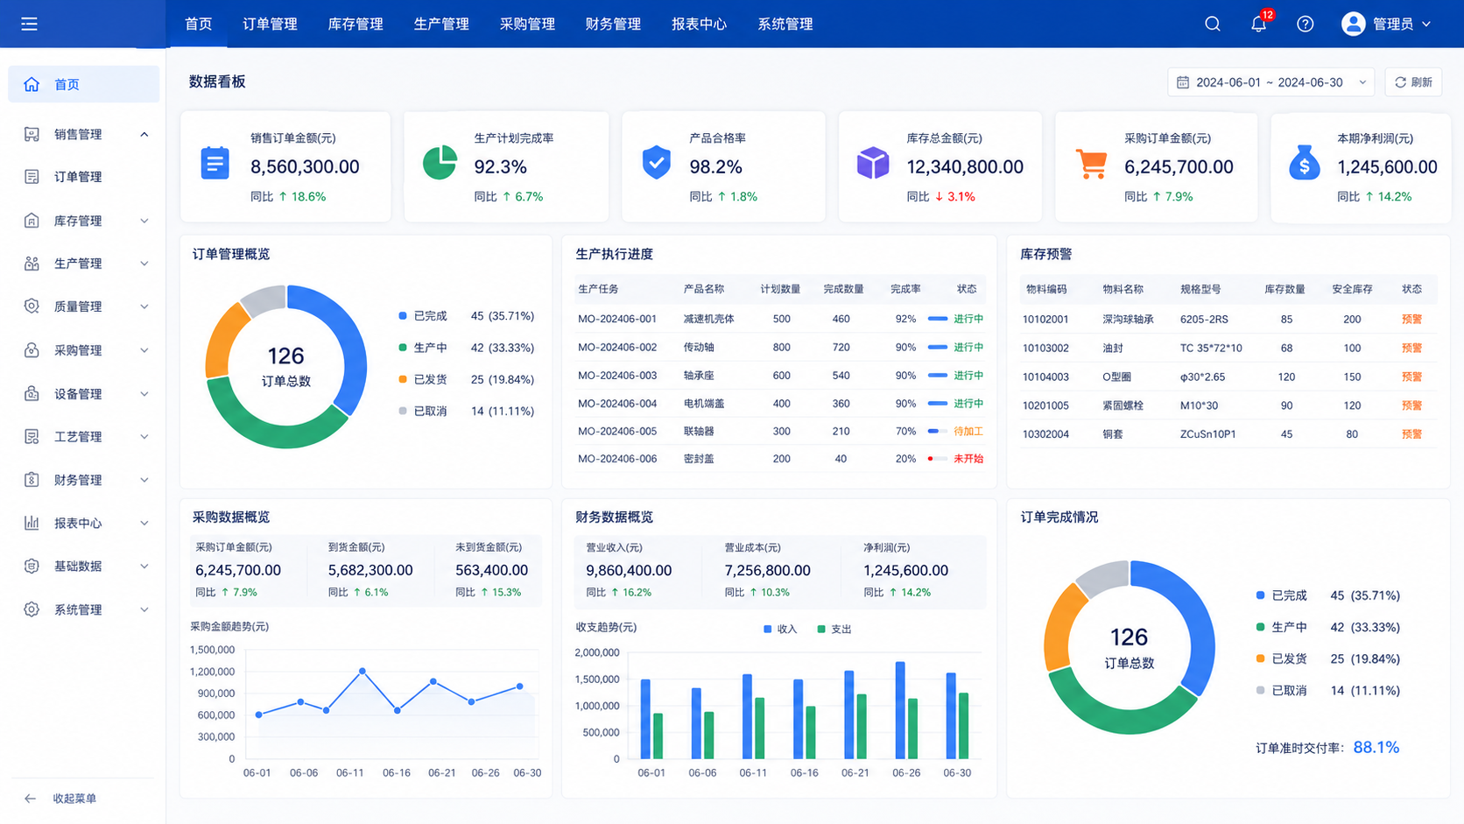Open 订单管理 in top navigation
The width and height of the screenshot is (1464, 824).
tap(270, 24)
